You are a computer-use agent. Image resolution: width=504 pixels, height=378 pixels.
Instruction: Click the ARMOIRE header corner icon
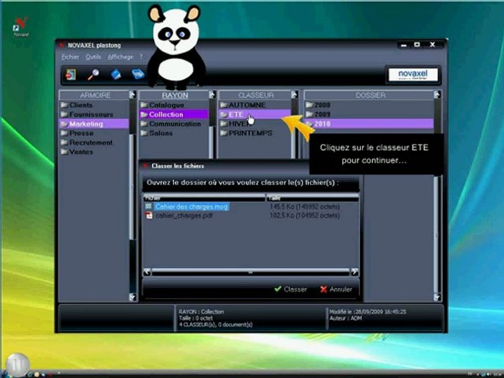132,94
